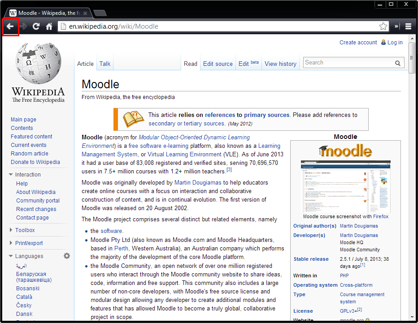Select the Read tab
418x323 pixels.
coord(190,64)
